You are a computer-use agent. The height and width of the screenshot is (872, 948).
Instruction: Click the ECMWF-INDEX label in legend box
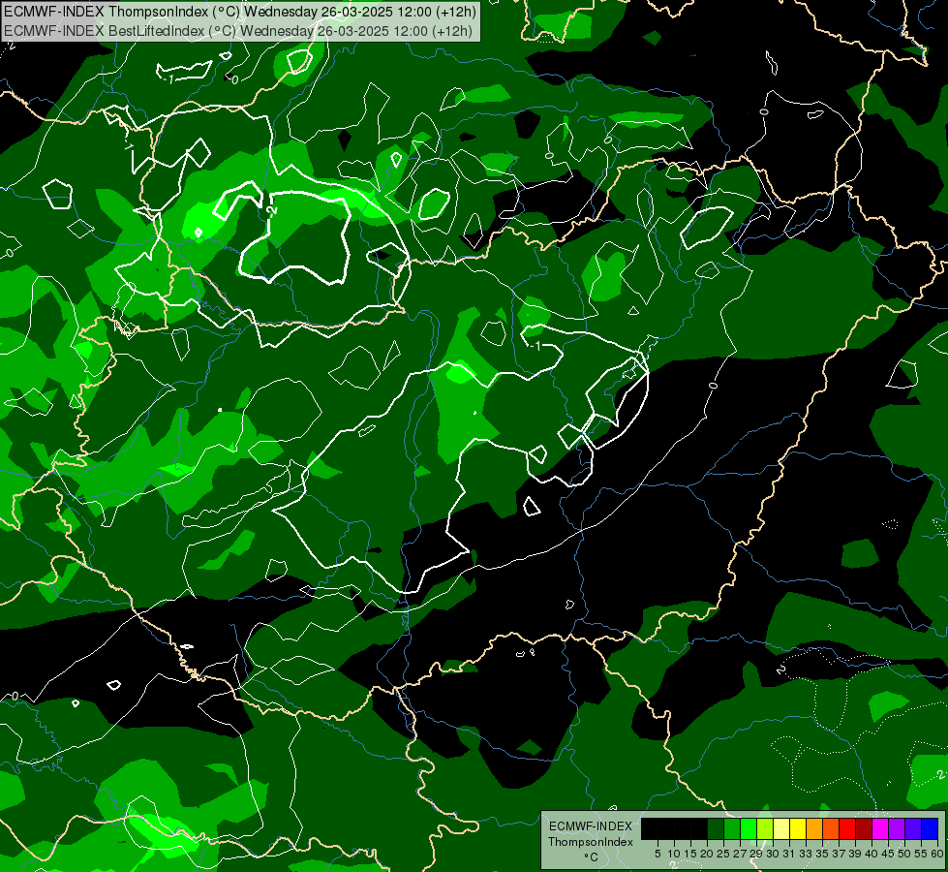590,826
